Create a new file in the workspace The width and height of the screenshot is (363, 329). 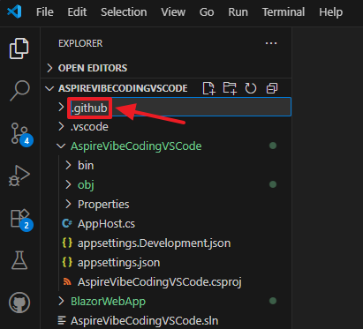(x=208, y=88)
